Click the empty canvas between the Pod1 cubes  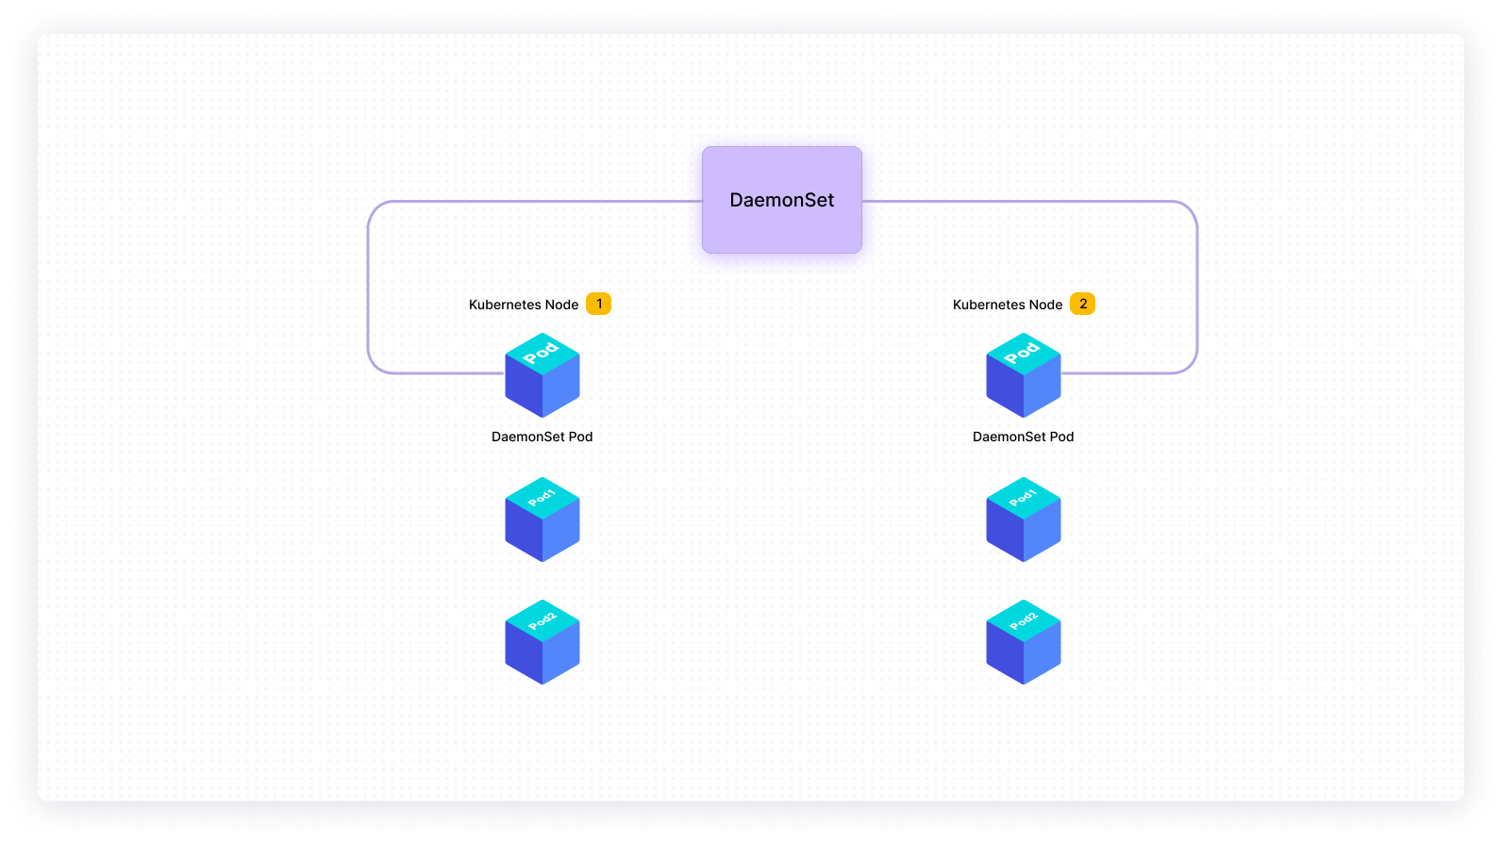pos(783,520)
